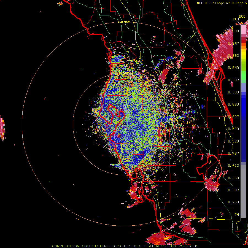
Task: Click the 100 NMI range ring label
Action: (124, 22)
